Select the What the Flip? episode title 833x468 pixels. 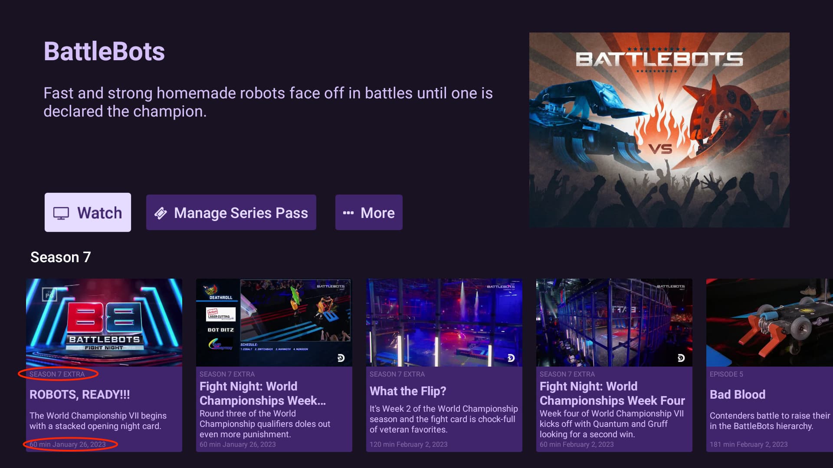(x=408, y=391)
